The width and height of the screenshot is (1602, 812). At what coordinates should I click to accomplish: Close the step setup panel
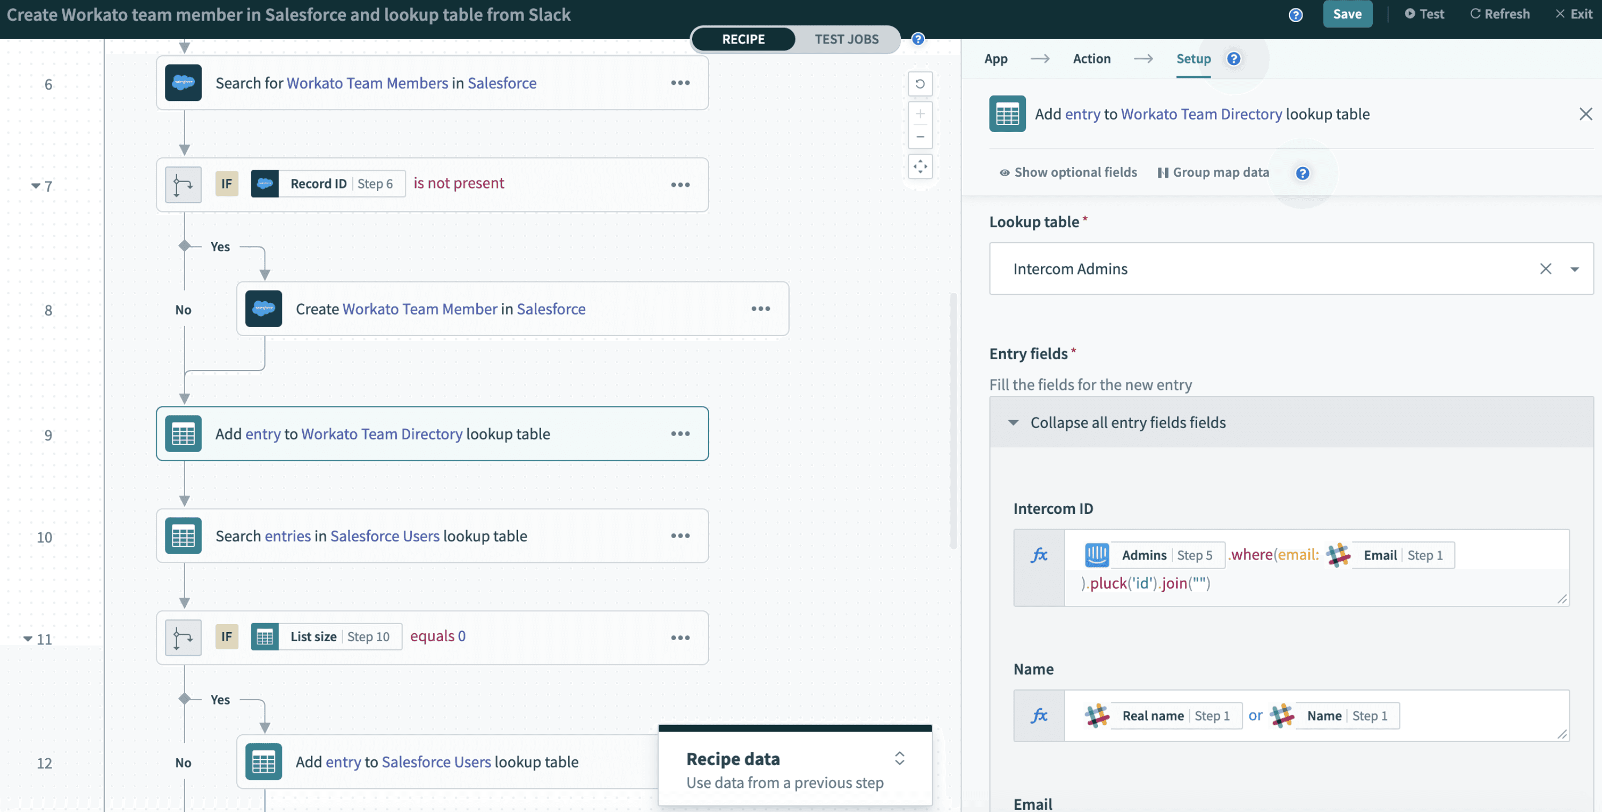point(1585,114)
